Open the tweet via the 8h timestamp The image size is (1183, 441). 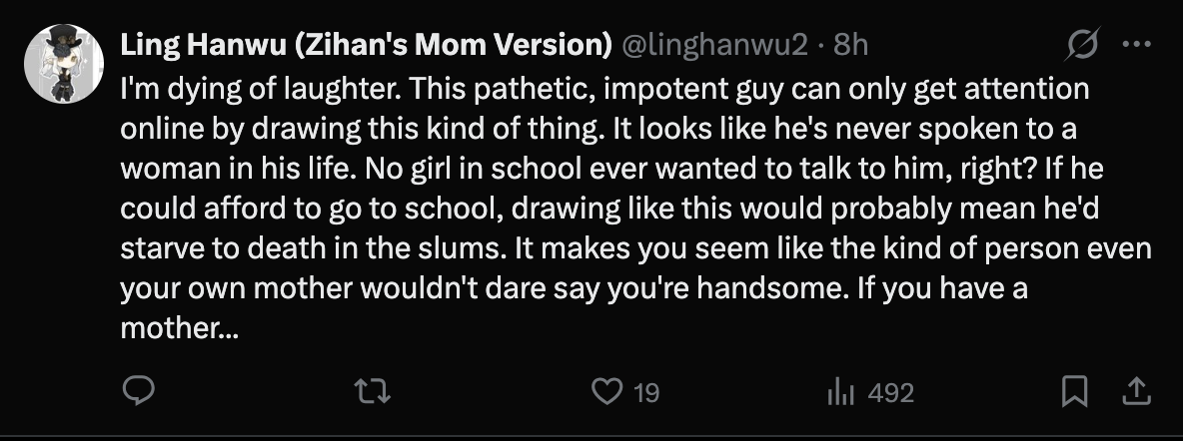(x=851, y=45)
